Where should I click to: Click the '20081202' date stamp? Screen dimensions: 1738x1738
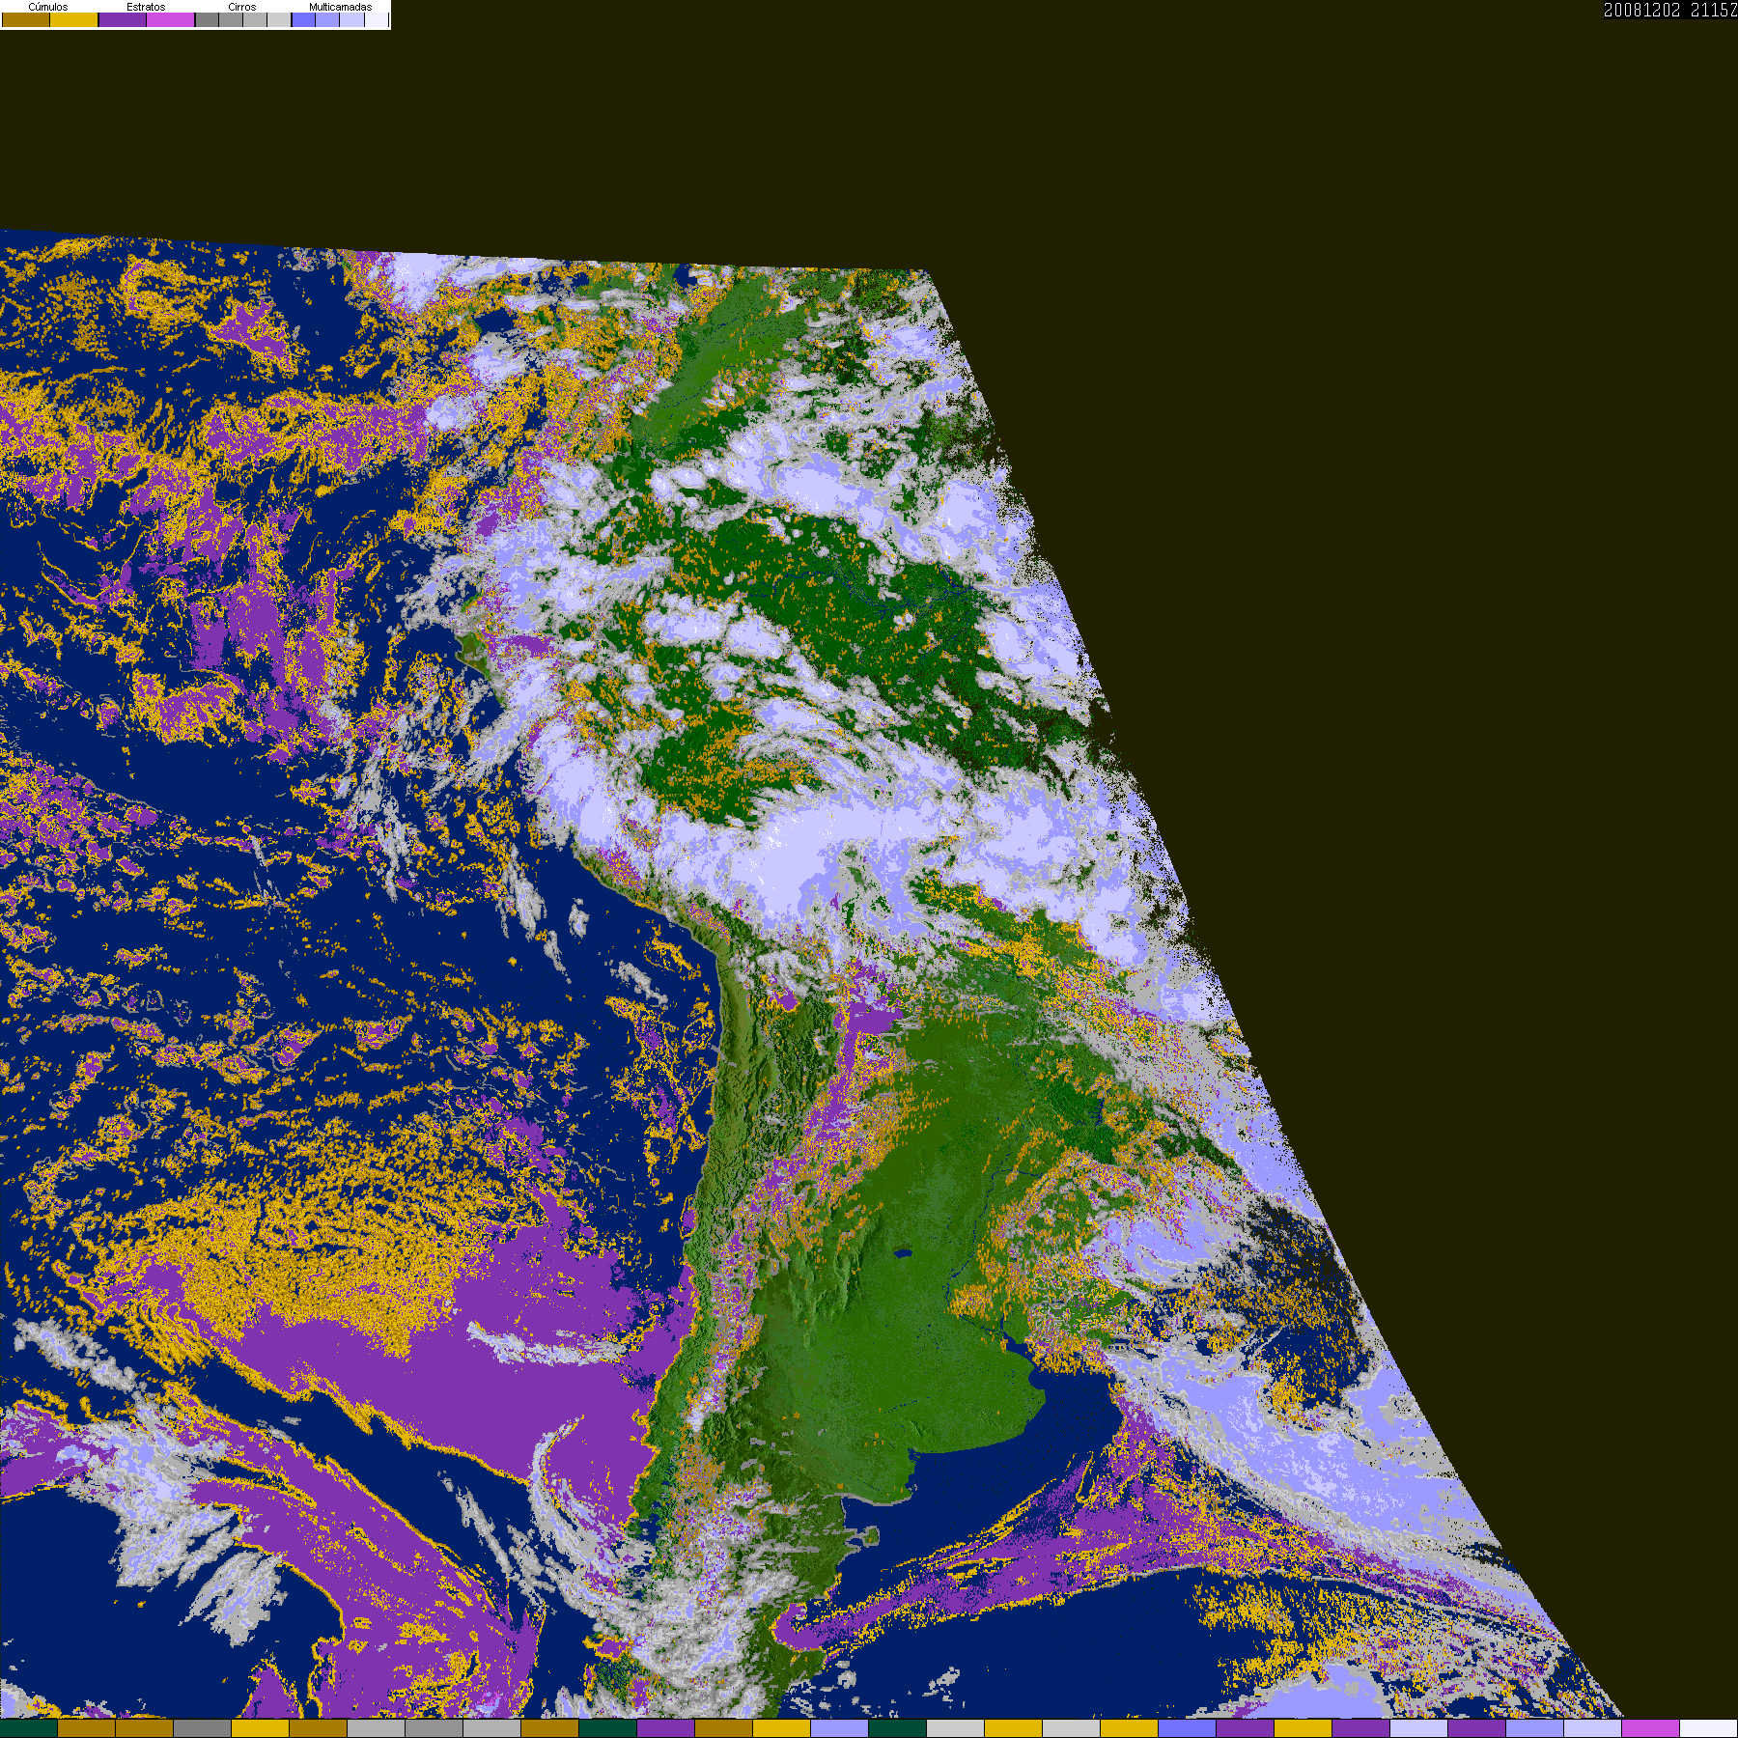[1642, 11]
